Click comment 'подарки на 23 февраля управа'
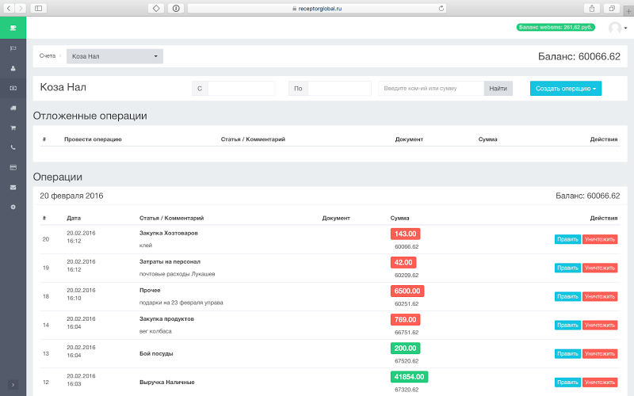Viewport: 634px width, 396px height. pos(181,303)
